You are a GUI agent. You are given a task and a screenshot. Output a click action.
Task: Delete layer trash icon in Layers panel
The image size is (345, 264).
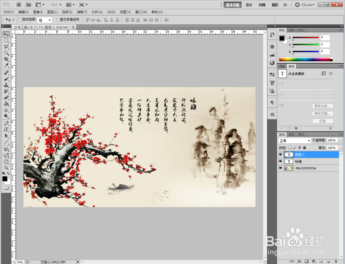pyautogui.click(x=336, y=261)
